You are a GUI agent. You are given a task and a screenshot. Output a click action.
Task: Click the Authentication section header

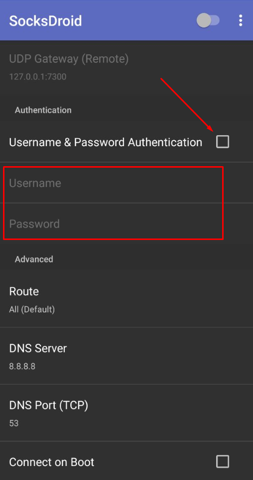coord(43,110)
